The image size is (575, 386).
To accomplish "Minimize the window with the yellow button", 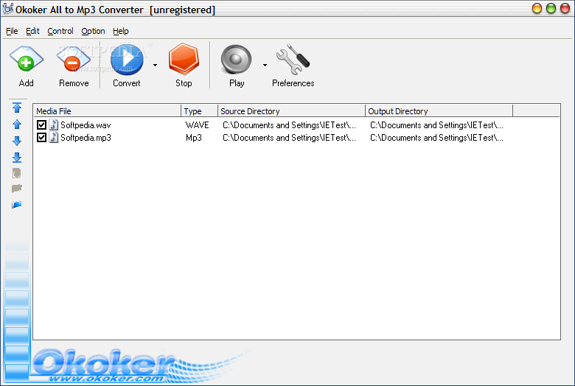I will [x=537, y=8].
